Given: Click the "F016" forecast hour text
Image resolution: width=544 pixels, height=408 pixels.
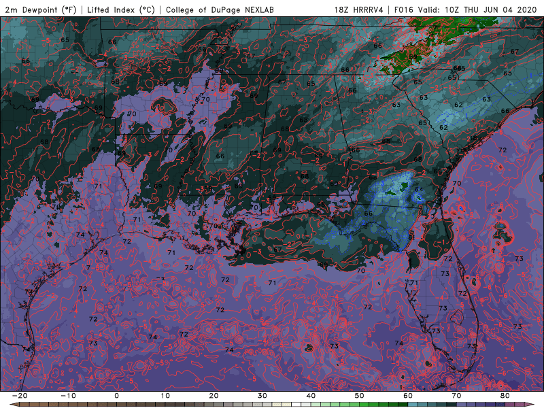Looking at the screenshot, I should tap(404, 10).
